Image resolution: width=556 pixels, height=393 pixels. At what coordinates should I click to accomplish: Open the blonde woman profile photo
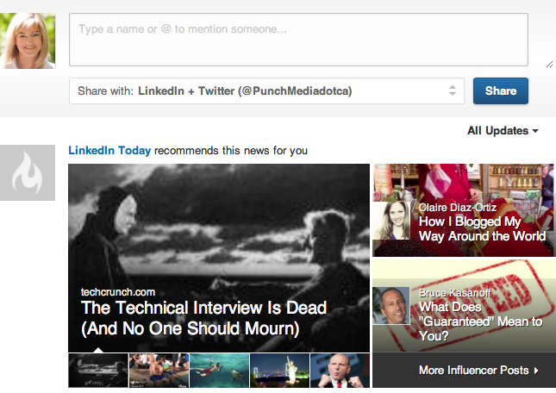[x=28, y=41]
